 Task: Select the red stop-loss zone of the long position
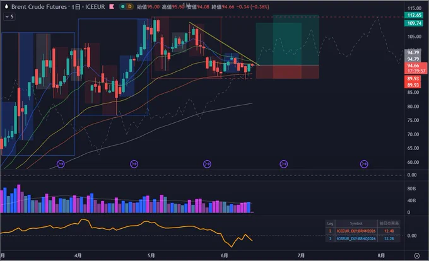[x=287, y=72]
